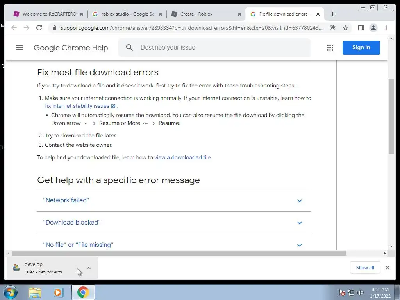Open the Chrome three-dot menu
Screen dimensions: 400x300
(386, 28)
